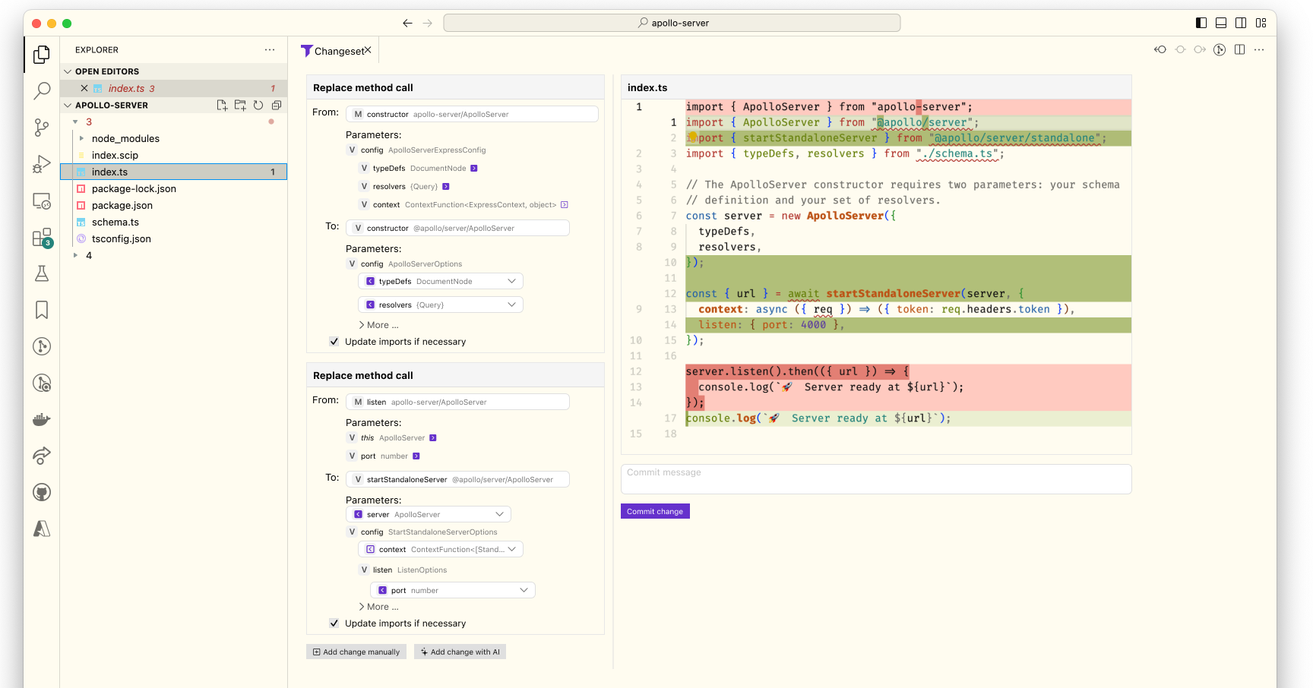Collapse the APOLLO-SERVER section

(x=68, y=106)
